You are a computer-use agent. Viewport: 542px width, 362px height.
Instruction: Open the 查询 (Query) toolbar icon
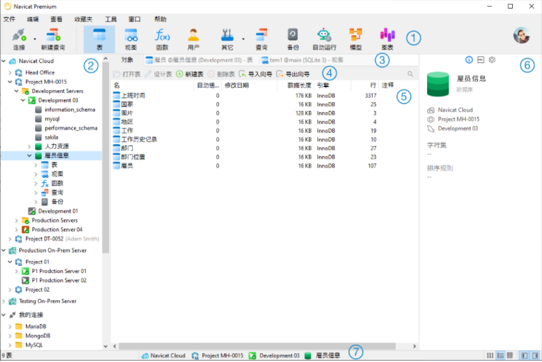(x=261, y=39)
